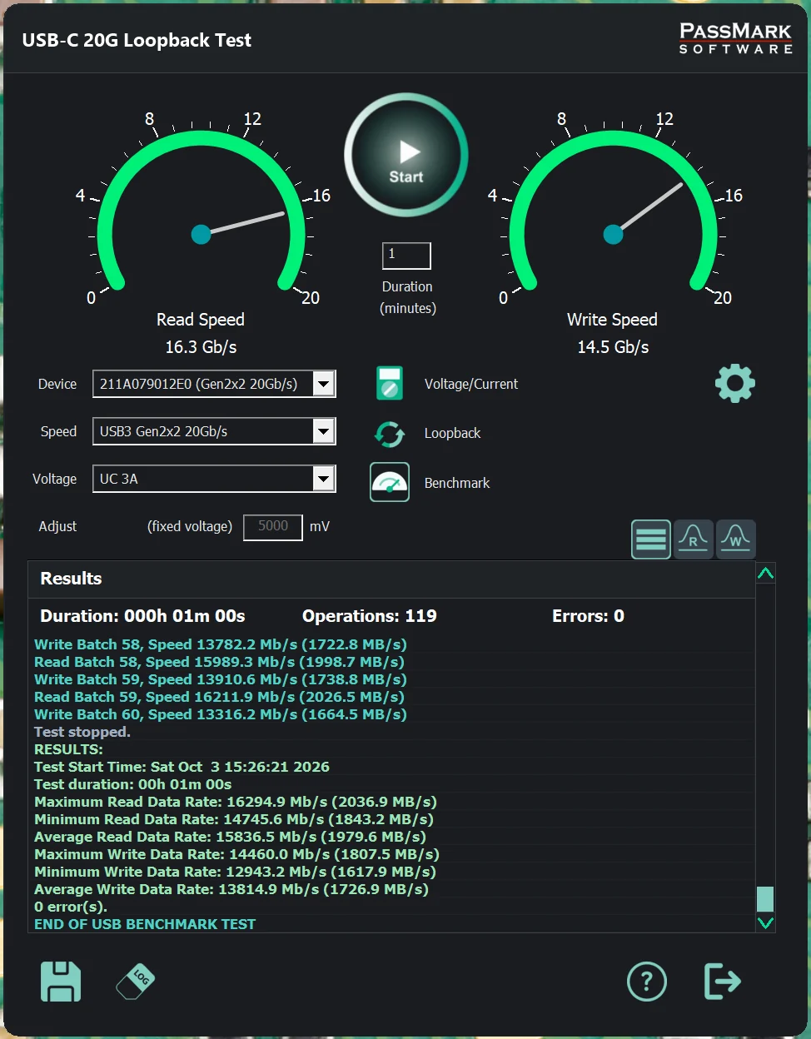Viewport: 811px width, 1039px height.
Task: Clear the log with the eraser icon
Action: coord(136,982)
